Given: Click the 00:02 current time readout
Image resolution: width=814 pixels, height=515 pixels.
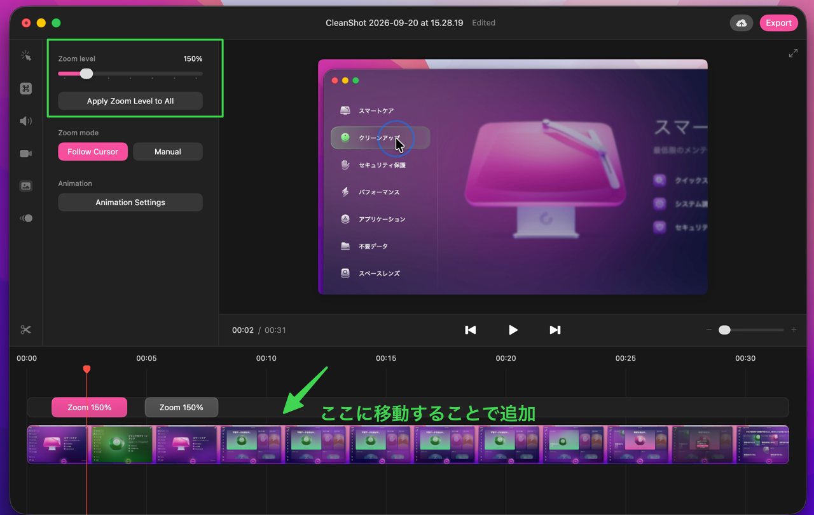Looking at the screenshot, I should [243, 330].
